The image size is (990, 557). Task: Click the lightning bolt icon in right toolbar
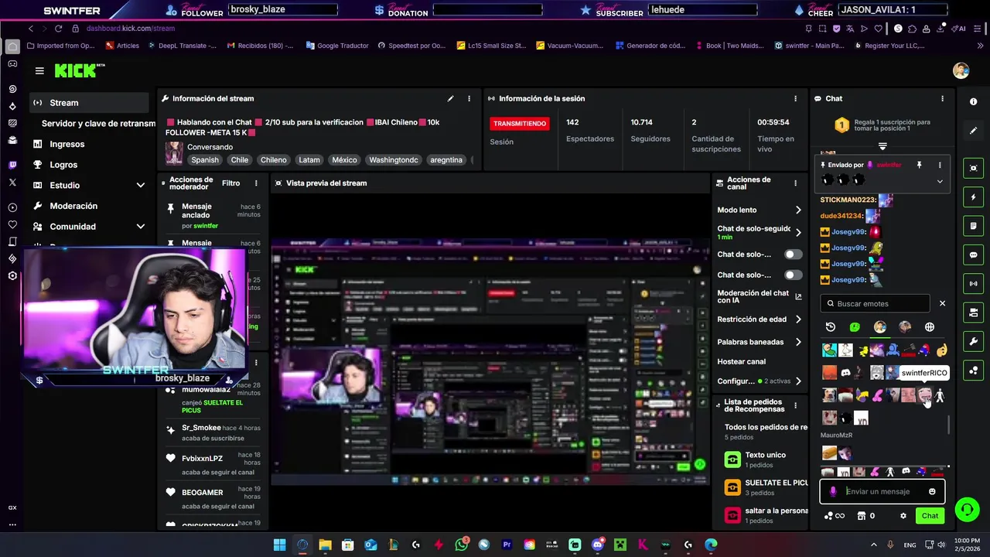[x=973, y=197]
